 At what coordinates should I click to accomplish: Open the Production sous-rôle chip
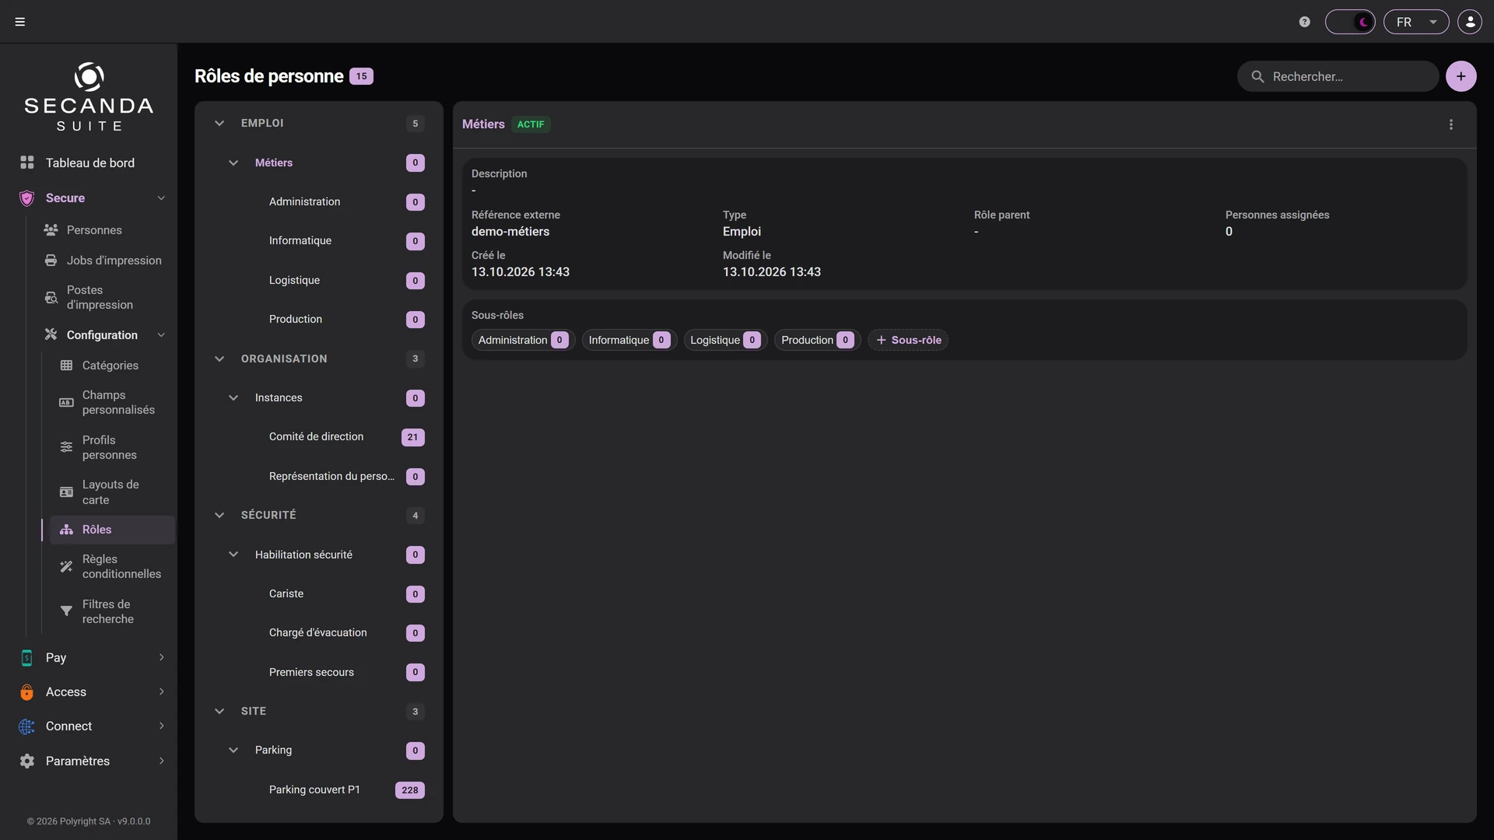coord(817,340)
